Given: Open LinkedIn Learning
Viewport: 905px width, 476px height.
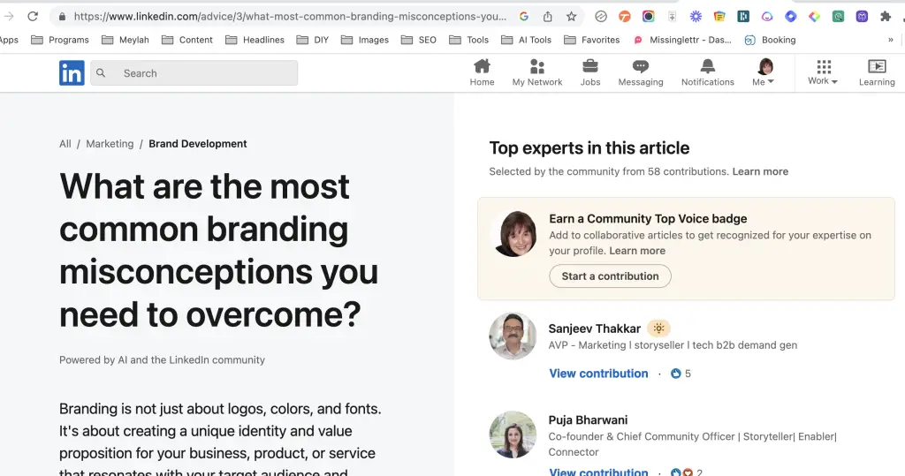Looking at the screenshot, I should point(877,72).
